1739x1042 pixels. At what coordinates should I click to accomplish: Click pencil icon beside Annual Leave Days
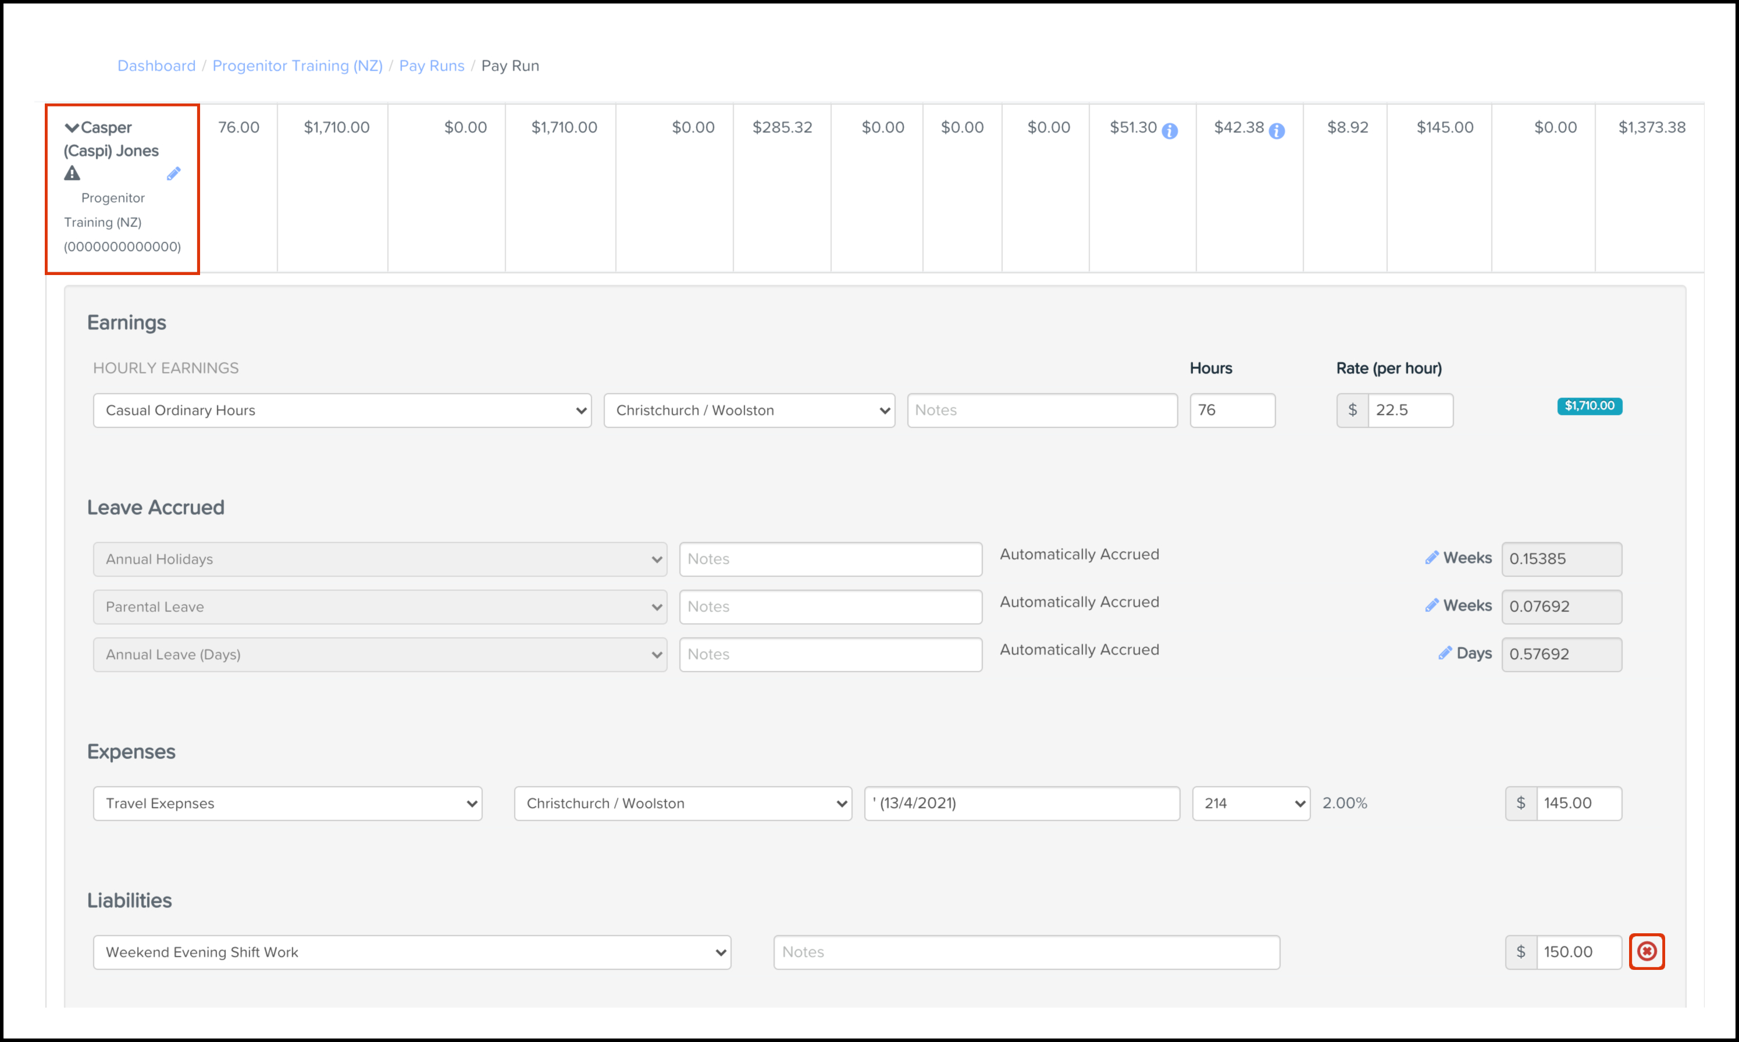(x=1445, y=653)
